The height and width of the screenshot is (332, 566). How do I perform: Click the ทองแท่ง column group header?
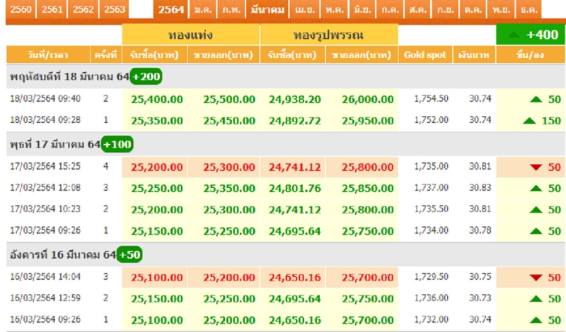click(191, 35)
